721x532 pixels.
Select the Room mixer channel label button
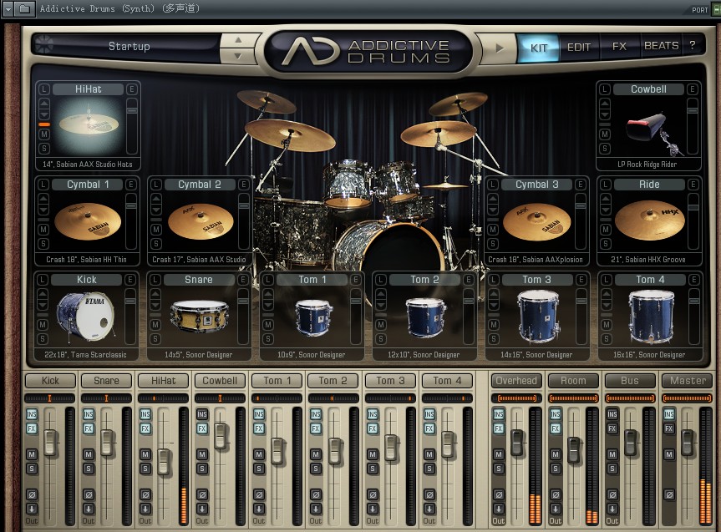coord(573,381)
